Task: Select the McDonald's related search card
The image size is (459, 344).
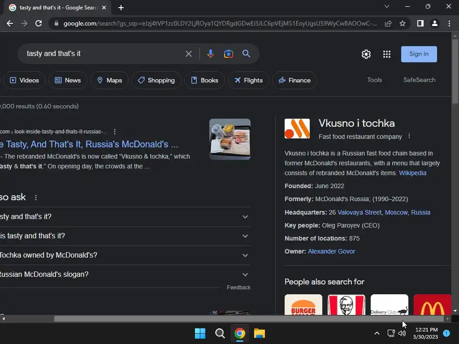Action: pos(433,305)
